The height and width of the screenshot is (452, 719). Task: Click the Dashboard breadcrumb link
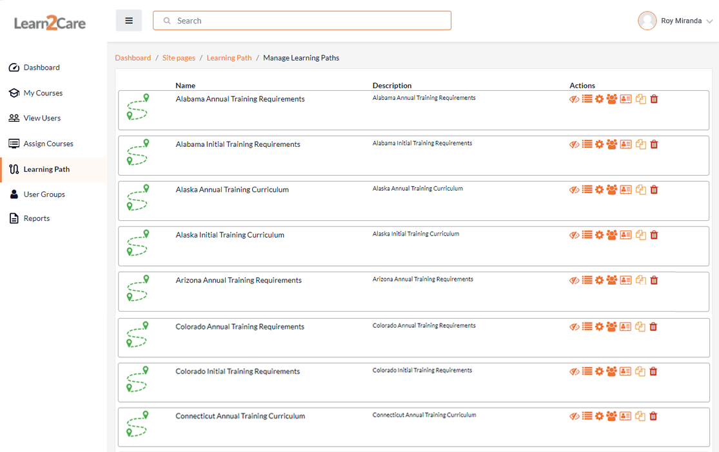(133, 58)
